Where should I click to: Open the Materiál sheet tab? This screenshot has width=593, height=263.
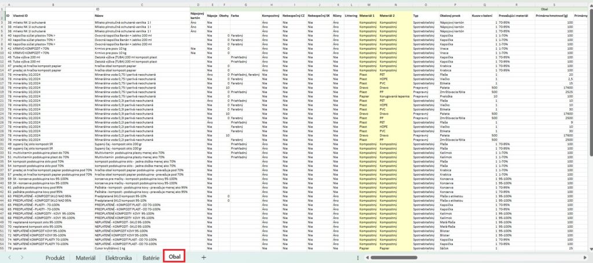[x=86, y=257]
